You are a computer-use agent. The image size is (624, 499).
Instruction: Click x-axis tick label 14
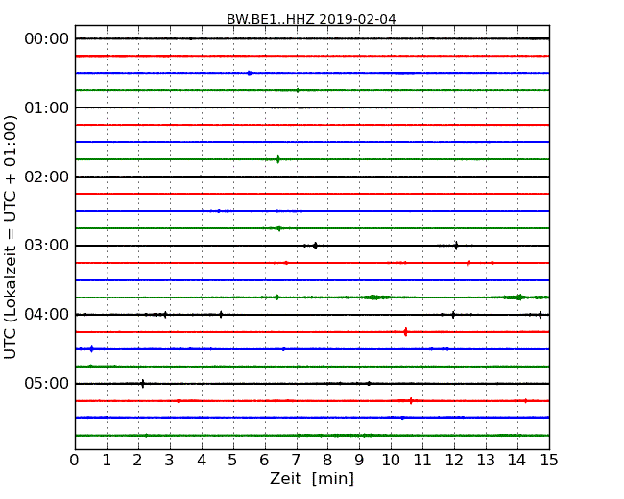pos(517,461)
